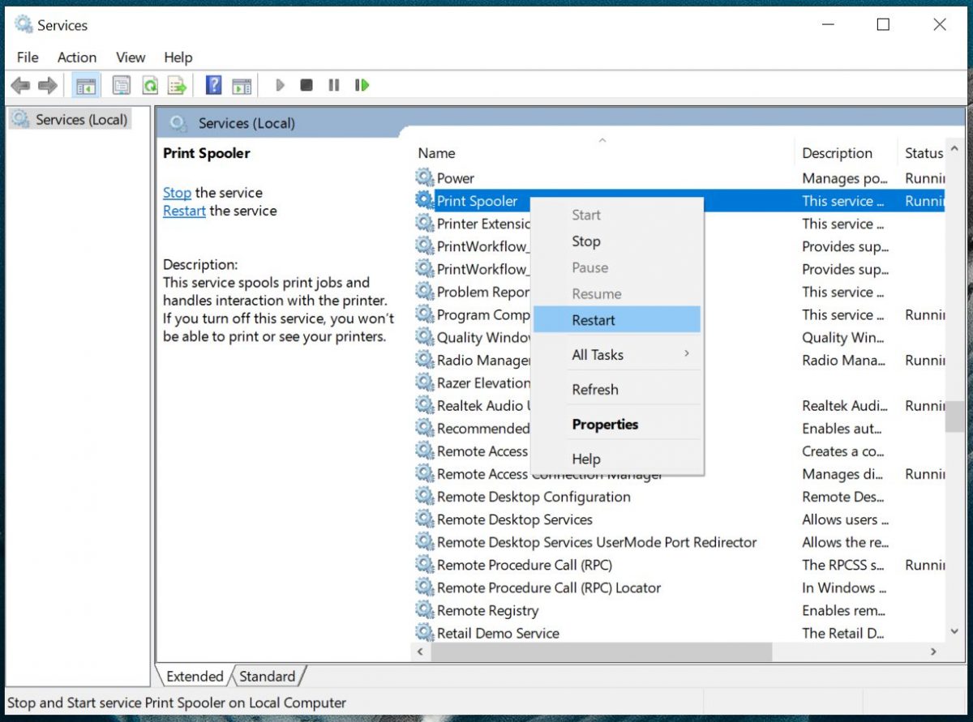Open the File menu

point(28,58)
